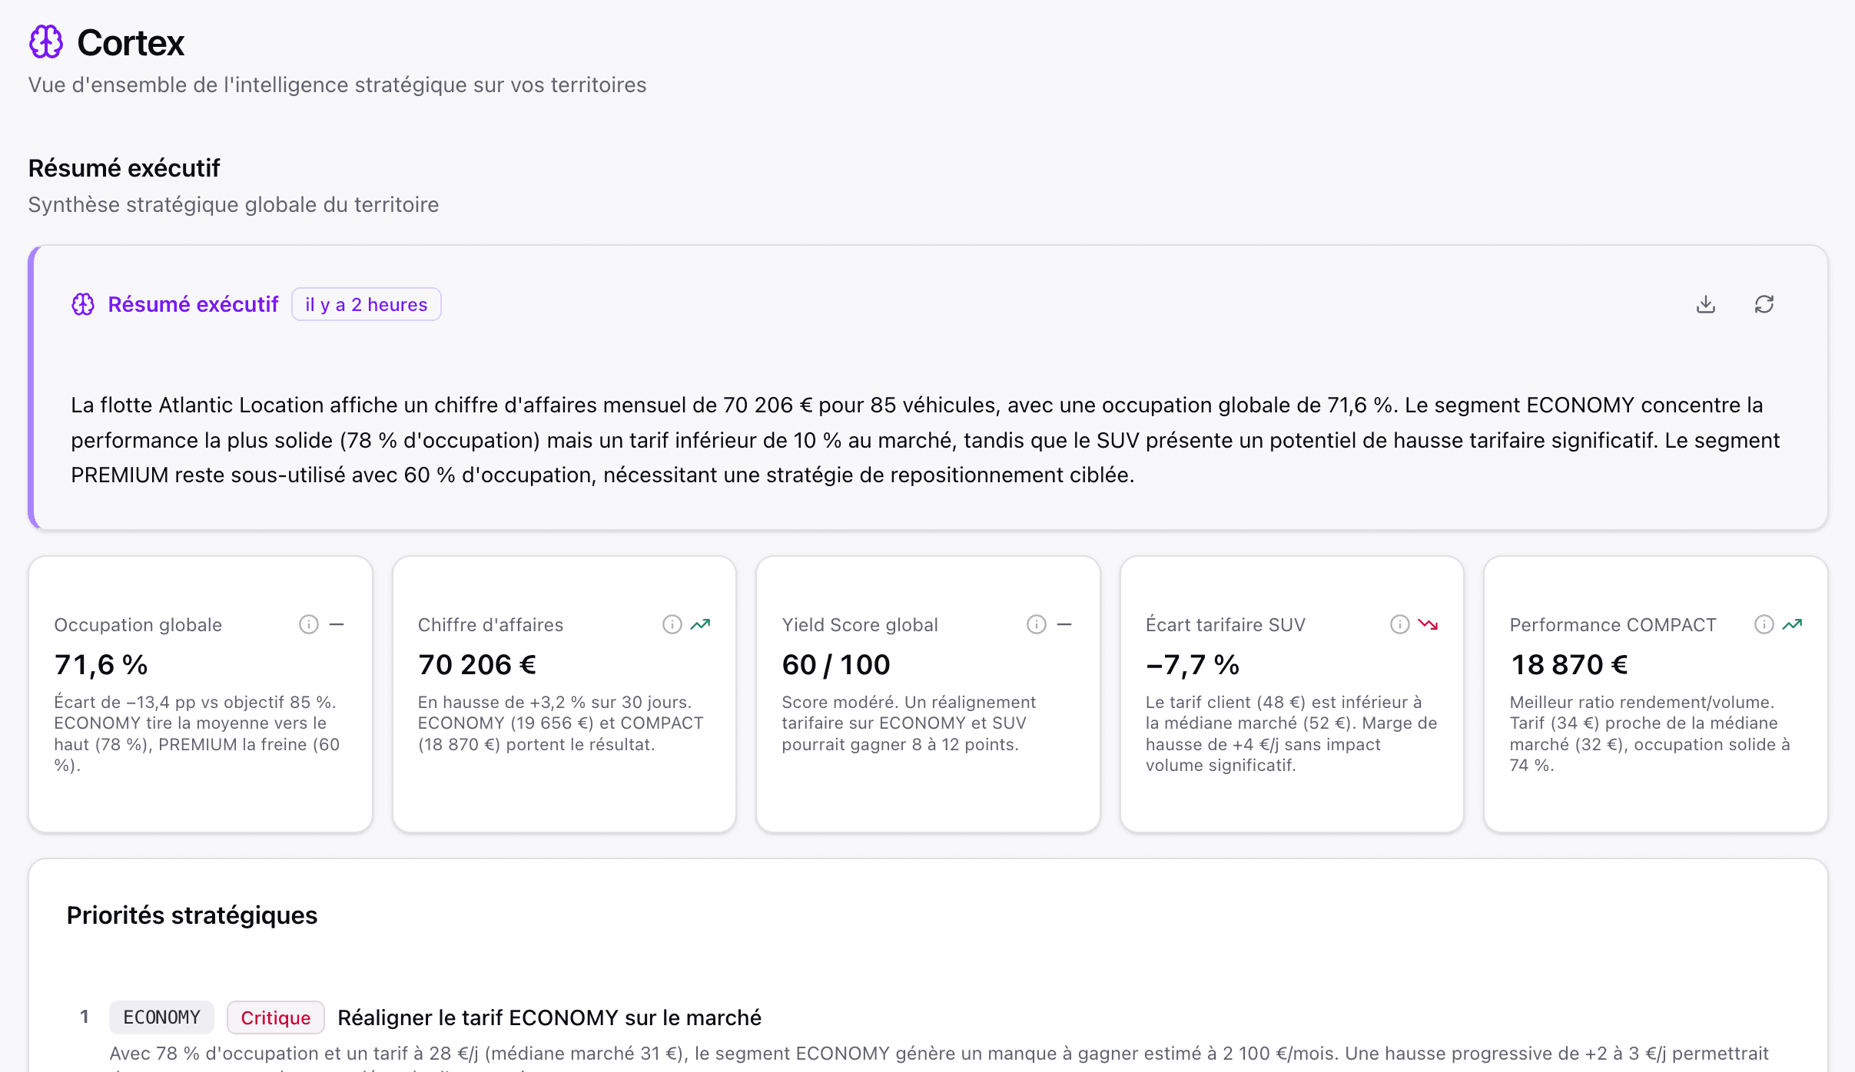Open 'Réaligner le tarif ECONOMY sur le marché'
This screenshot has width=1855, height=1072.
(549, 1017)
